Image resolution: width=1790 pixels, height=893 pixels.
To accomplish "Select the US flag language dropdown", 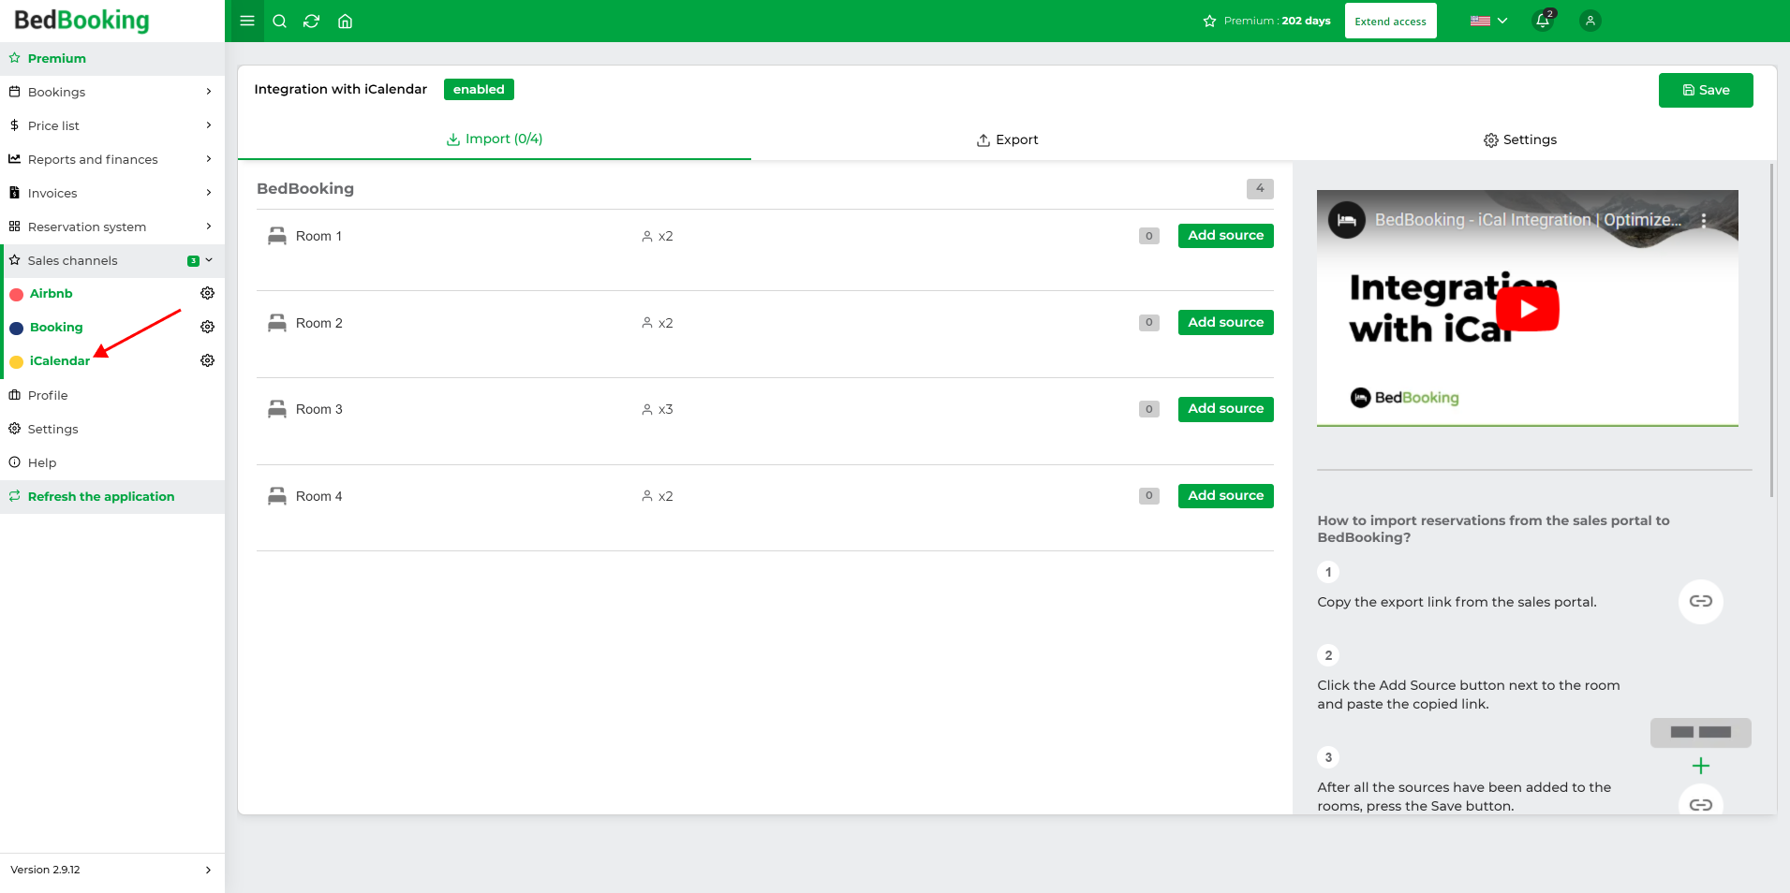I will tap(1488, 21).
